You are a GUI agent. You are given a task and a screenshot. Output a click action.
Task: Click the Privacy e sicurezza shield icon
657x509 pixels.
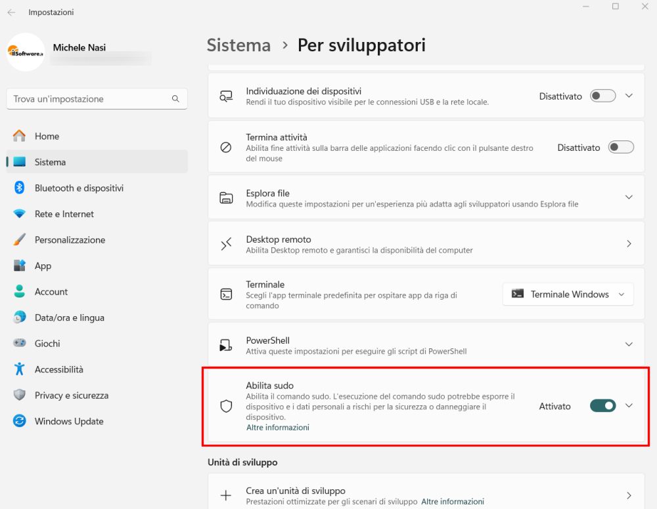[19, 395]
